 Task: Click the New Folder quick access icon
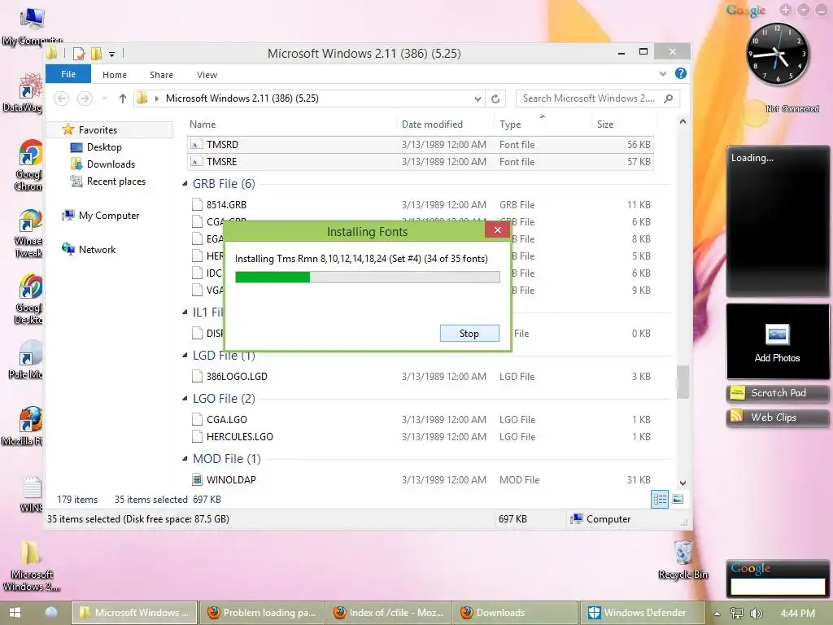tap(96, 53)
